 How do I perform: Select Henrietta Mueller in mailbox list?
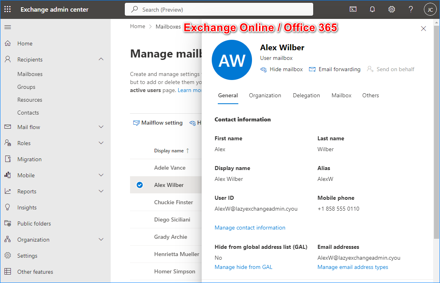[176, 254]
